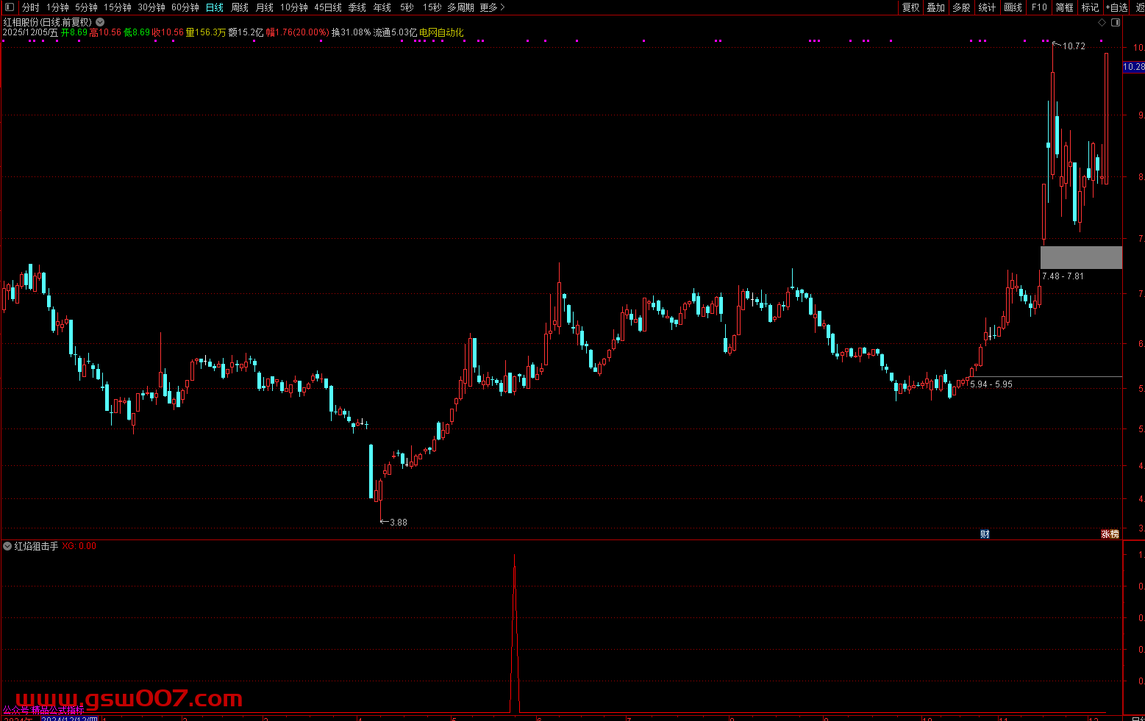Screen dimensions: 1145x721
Task: Toggle the left sidebar panel icon
Action: click(10, 7)
